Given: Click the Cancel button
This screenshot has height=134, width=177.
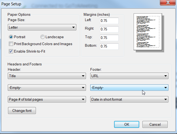Looking at the screenshot, I should point(155,124).
